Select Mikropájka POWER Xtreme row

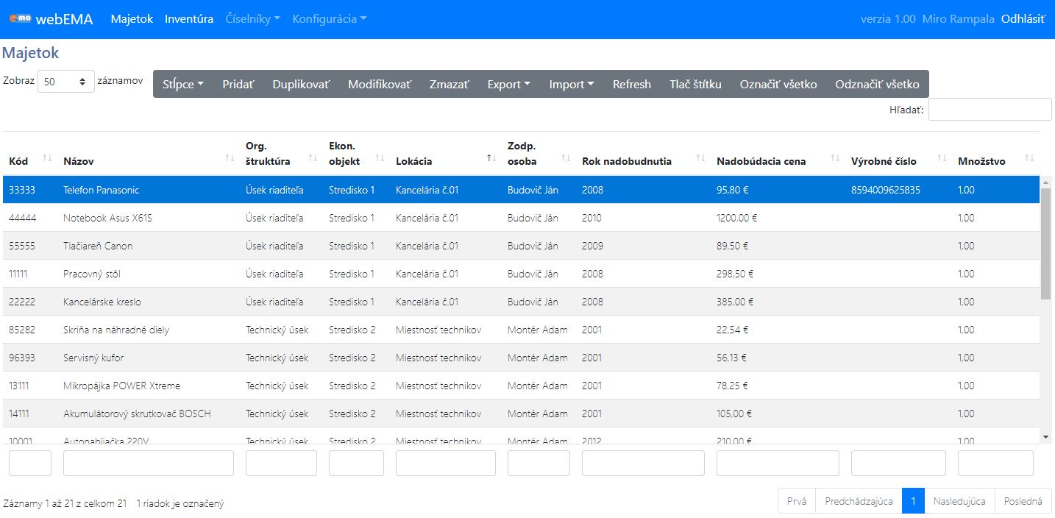pyautogui.click(x=521, y=386)
